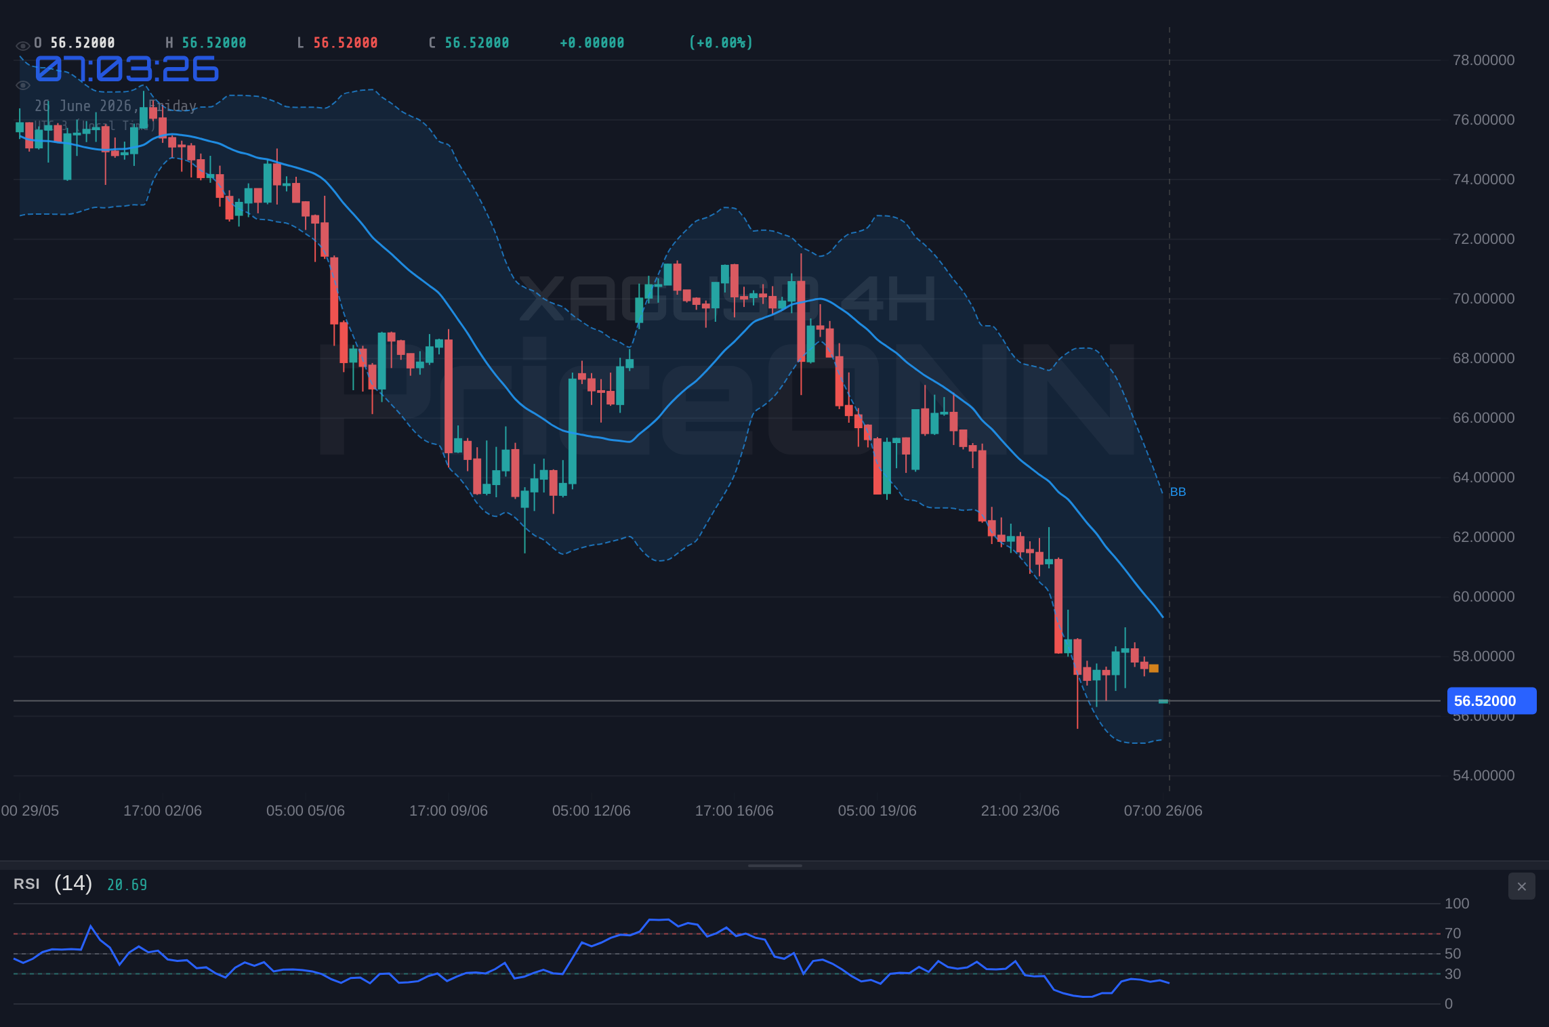Image resolution: width=1549 pixels, height=1027 pixels.
Task: Click the date 26 June 2026, Friday
Action: [x=116, y=106]
